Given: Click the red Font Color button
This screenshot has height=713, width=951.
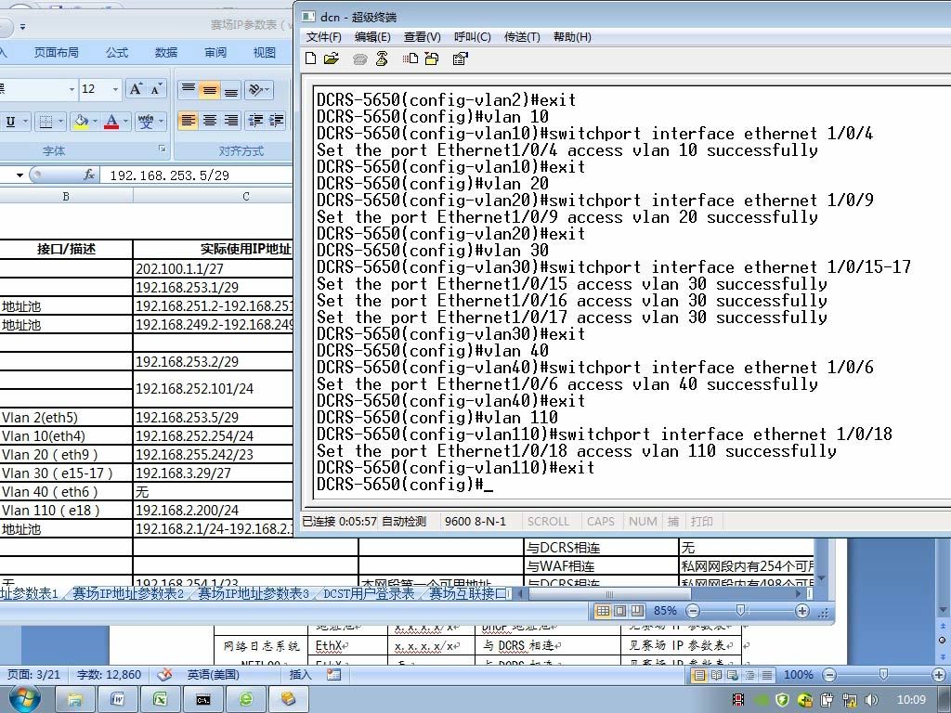Looking at the screenshot, I should pyautogui.click(x=111, y=122).
